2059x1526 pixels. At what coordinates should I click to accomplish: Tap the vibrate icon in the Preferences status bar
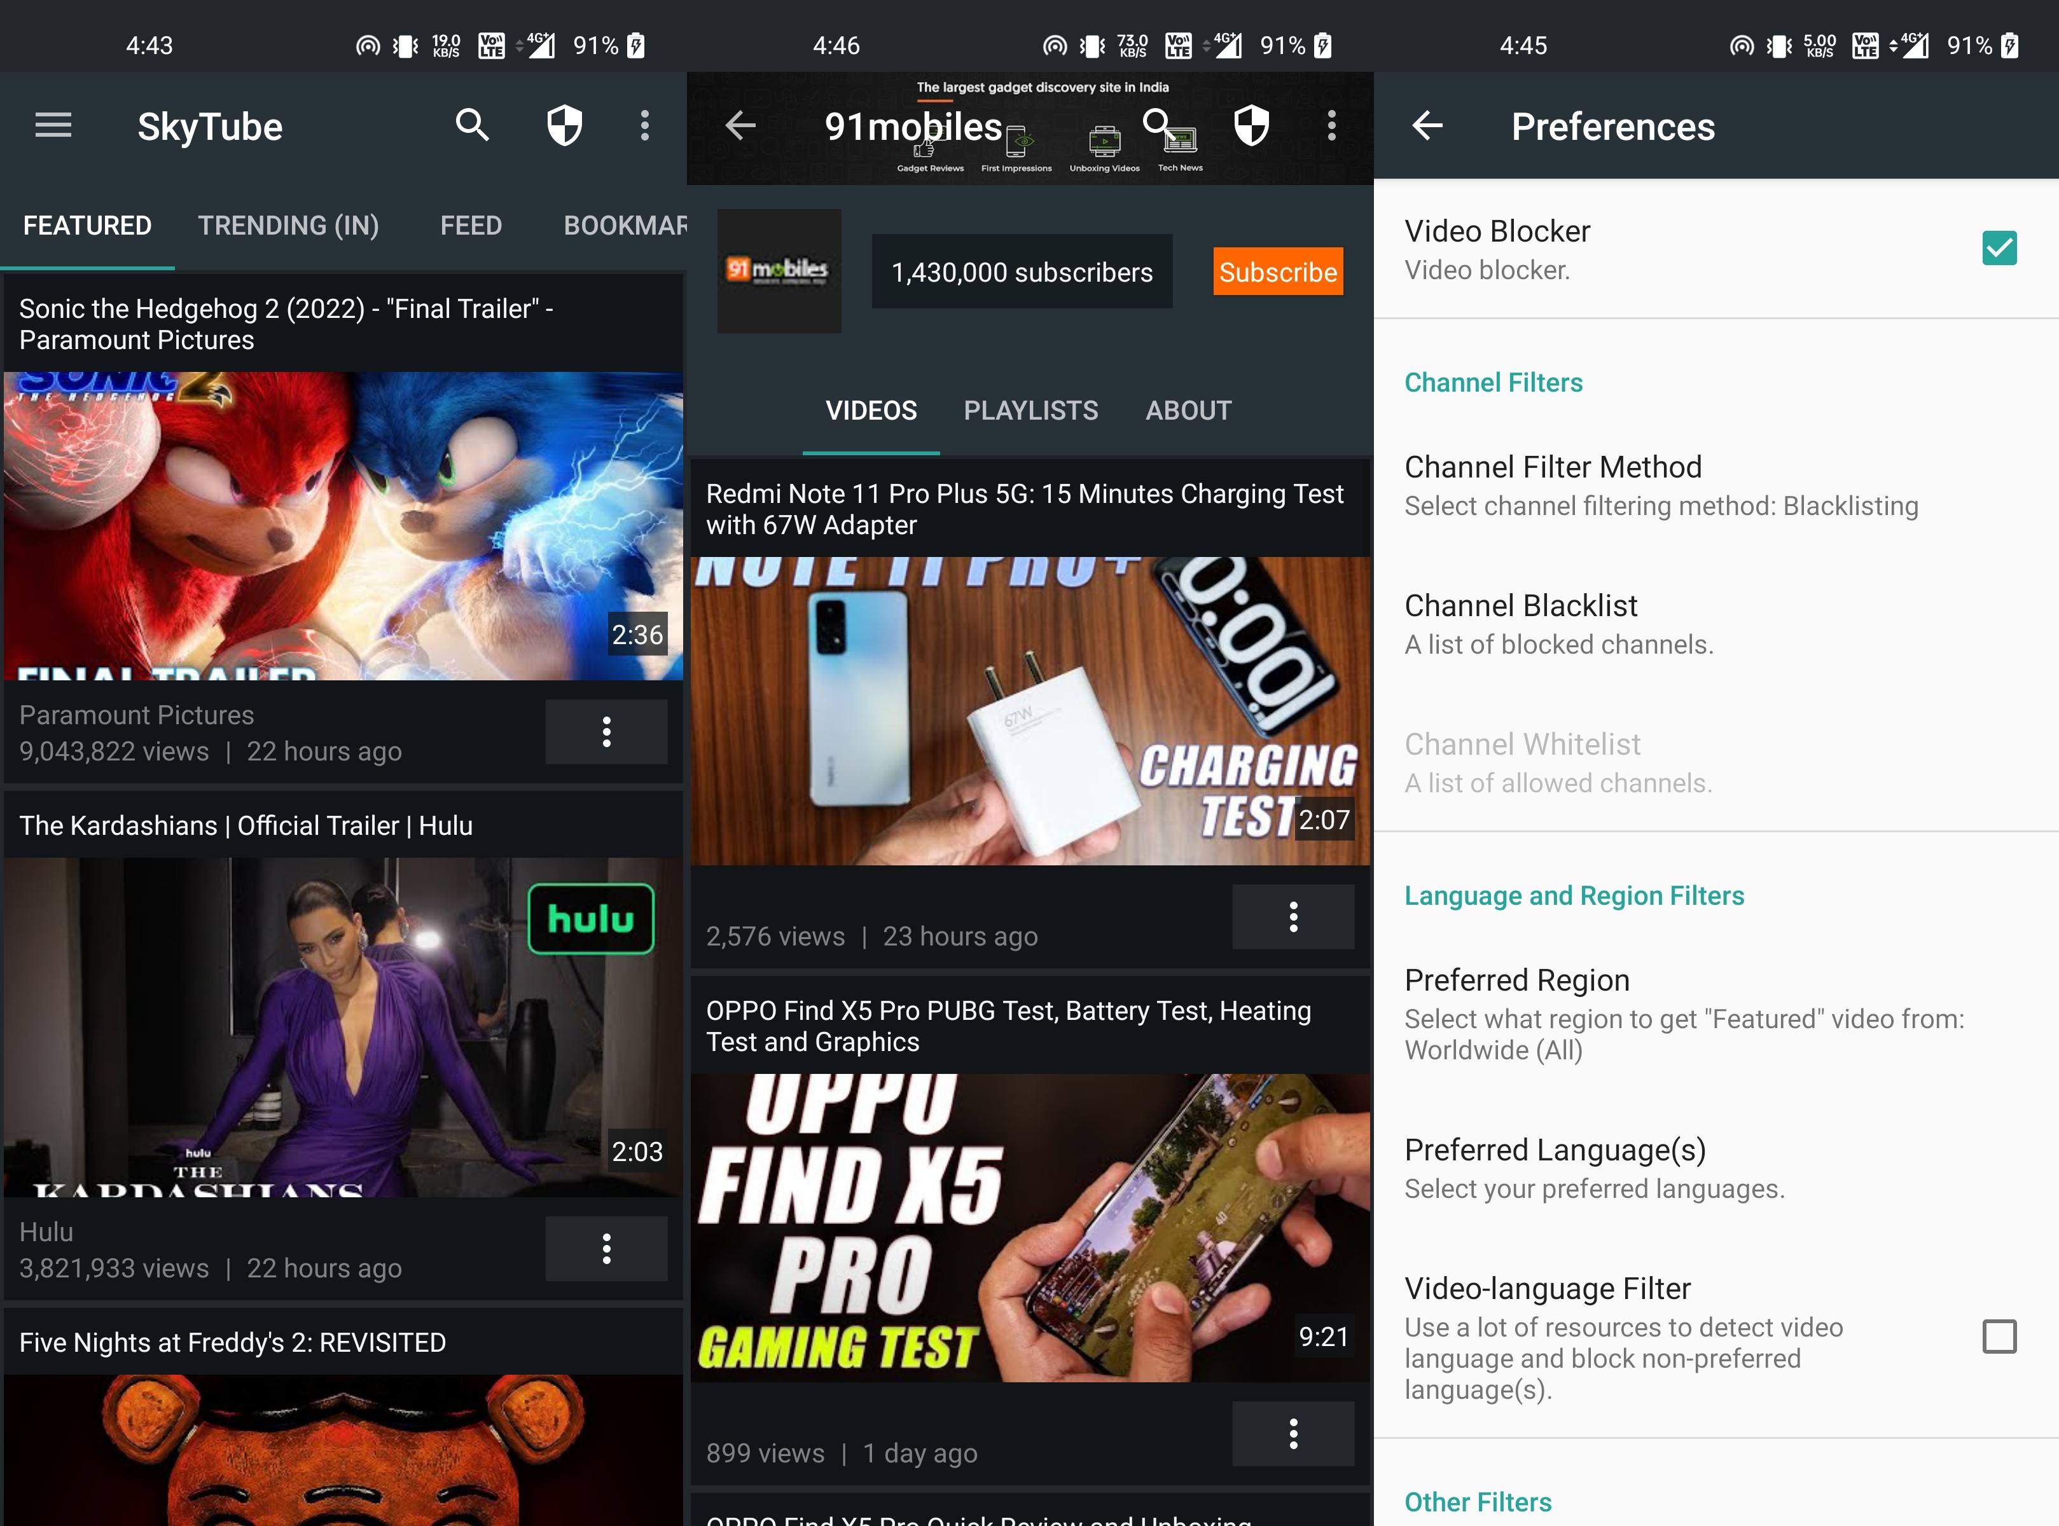(1779, 45)
